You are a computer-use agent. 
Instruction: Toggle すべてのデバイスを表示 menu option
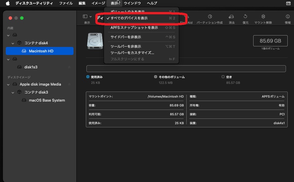coord(141,18)
